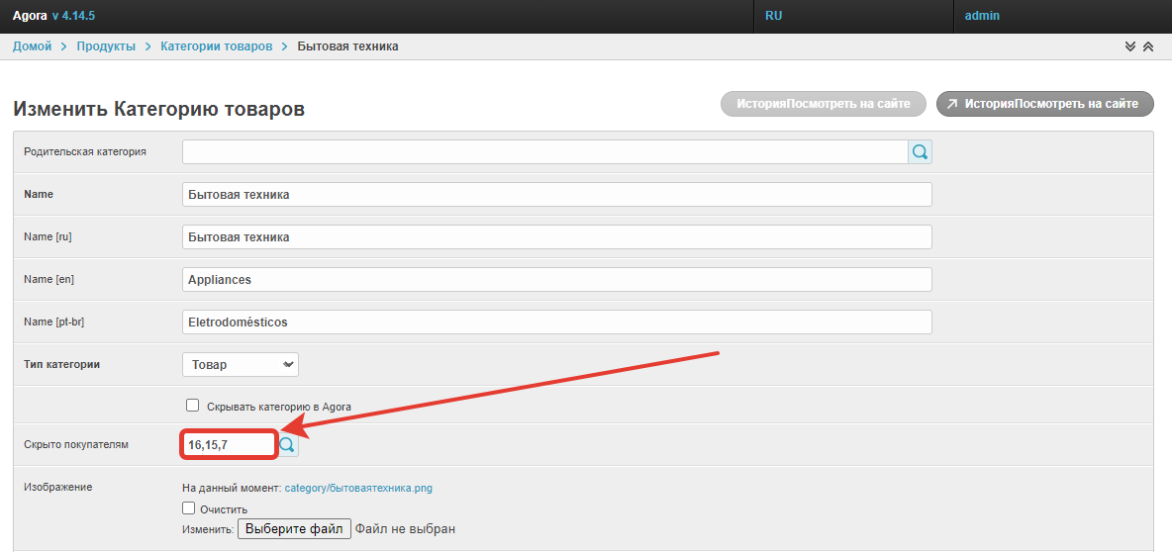The height and width of the screenshot is (552, 1172).
Task: Click the search icon beside Родительская категория field
Action: pyautogui.click(x=920, y=152)
